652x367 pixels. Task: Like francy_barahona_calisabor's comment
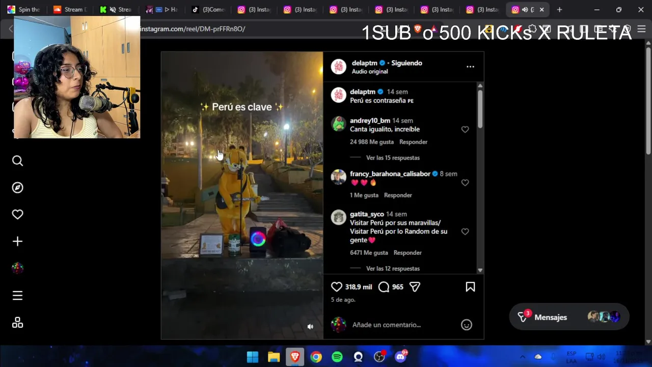pyautogui.click(x=465, y=182)
